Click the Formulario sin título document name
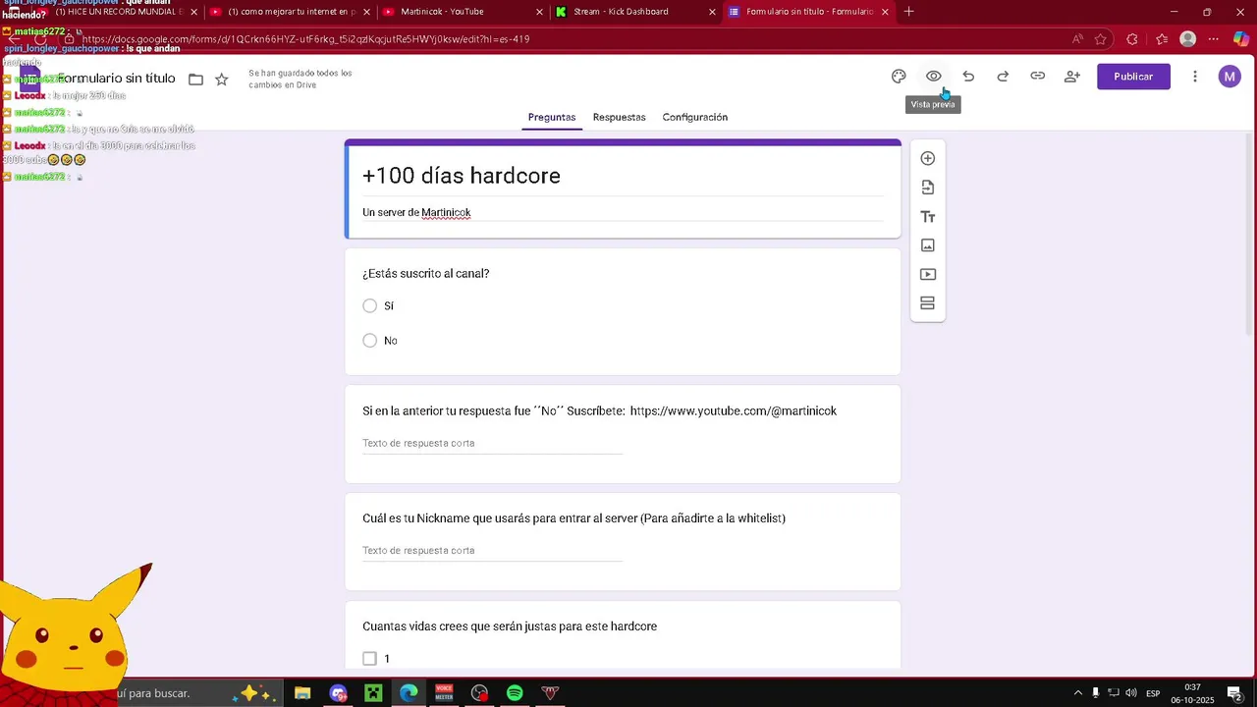The image size is (1257, 707). [116, 79]
